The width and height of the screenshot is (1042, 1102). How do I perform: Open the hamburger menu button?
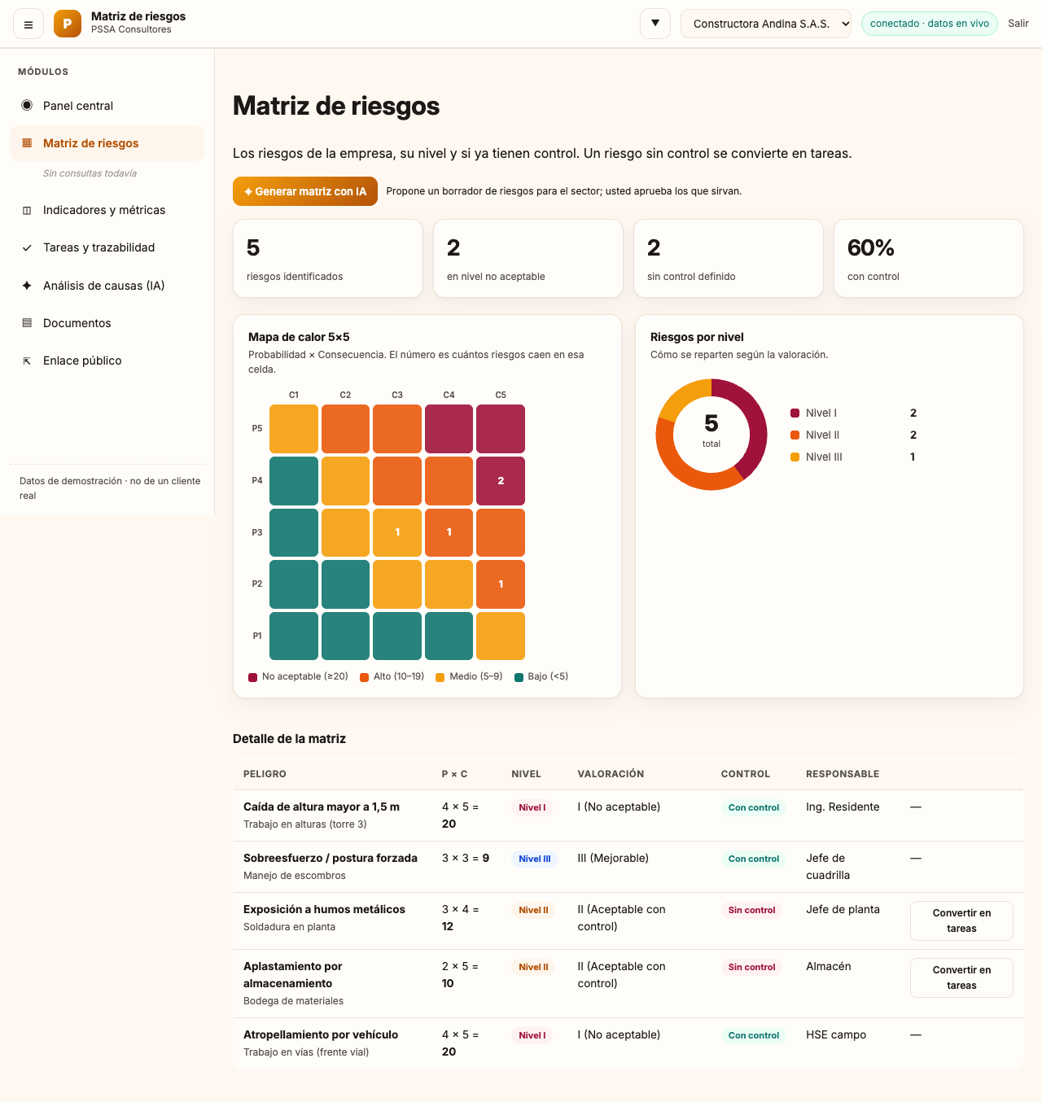pyautogui.click(x=28, y=24)
